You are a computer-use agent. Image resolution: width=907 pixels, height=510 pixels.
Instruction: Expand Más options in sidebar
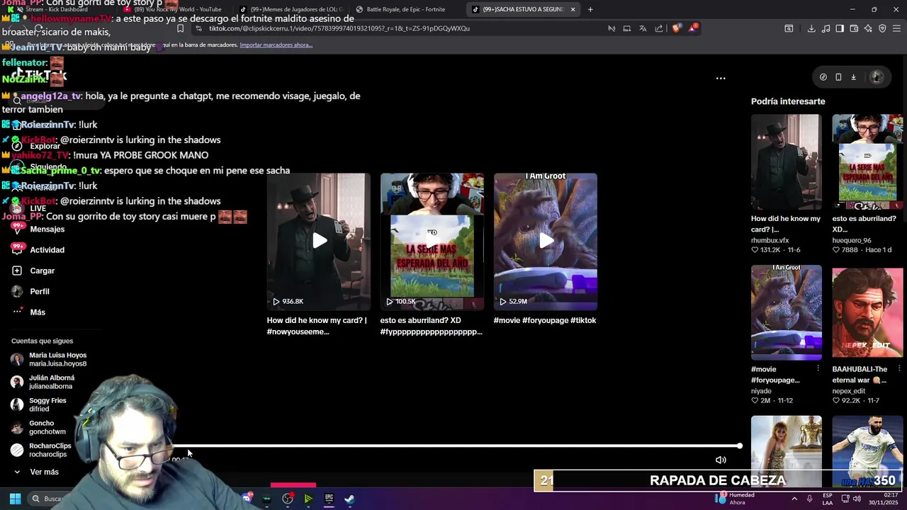point(37,312)
